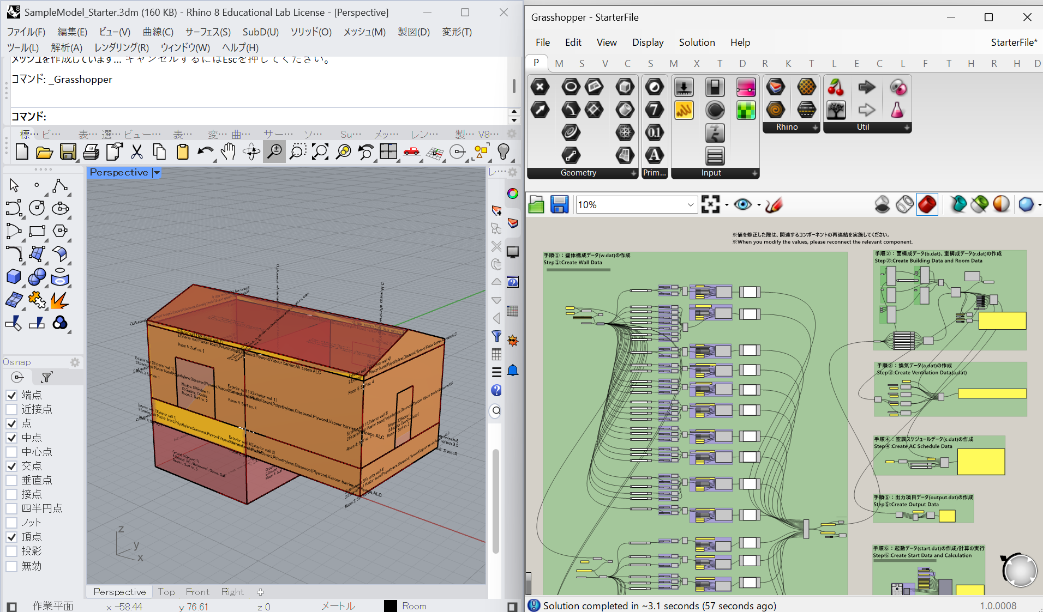Open the ファイル(F) menu in Rhino

coord(26,32)
